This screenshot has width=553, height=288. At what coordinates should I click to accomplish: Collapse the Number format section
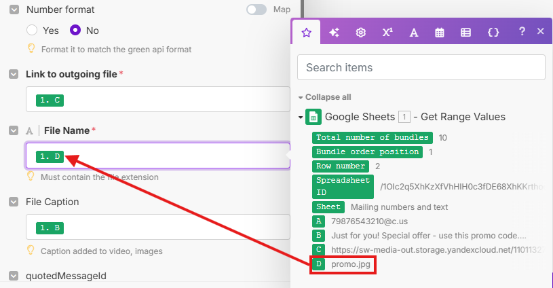point(14,10)
